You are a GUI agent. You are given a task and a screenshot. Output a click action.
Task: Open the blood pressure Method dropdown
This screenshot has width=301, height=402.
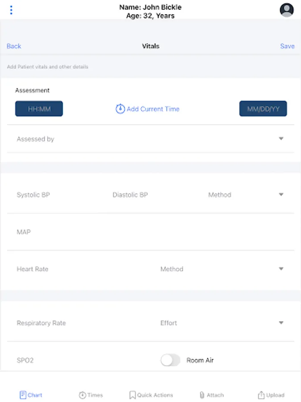pyautogui.click(x=281, y=195)
